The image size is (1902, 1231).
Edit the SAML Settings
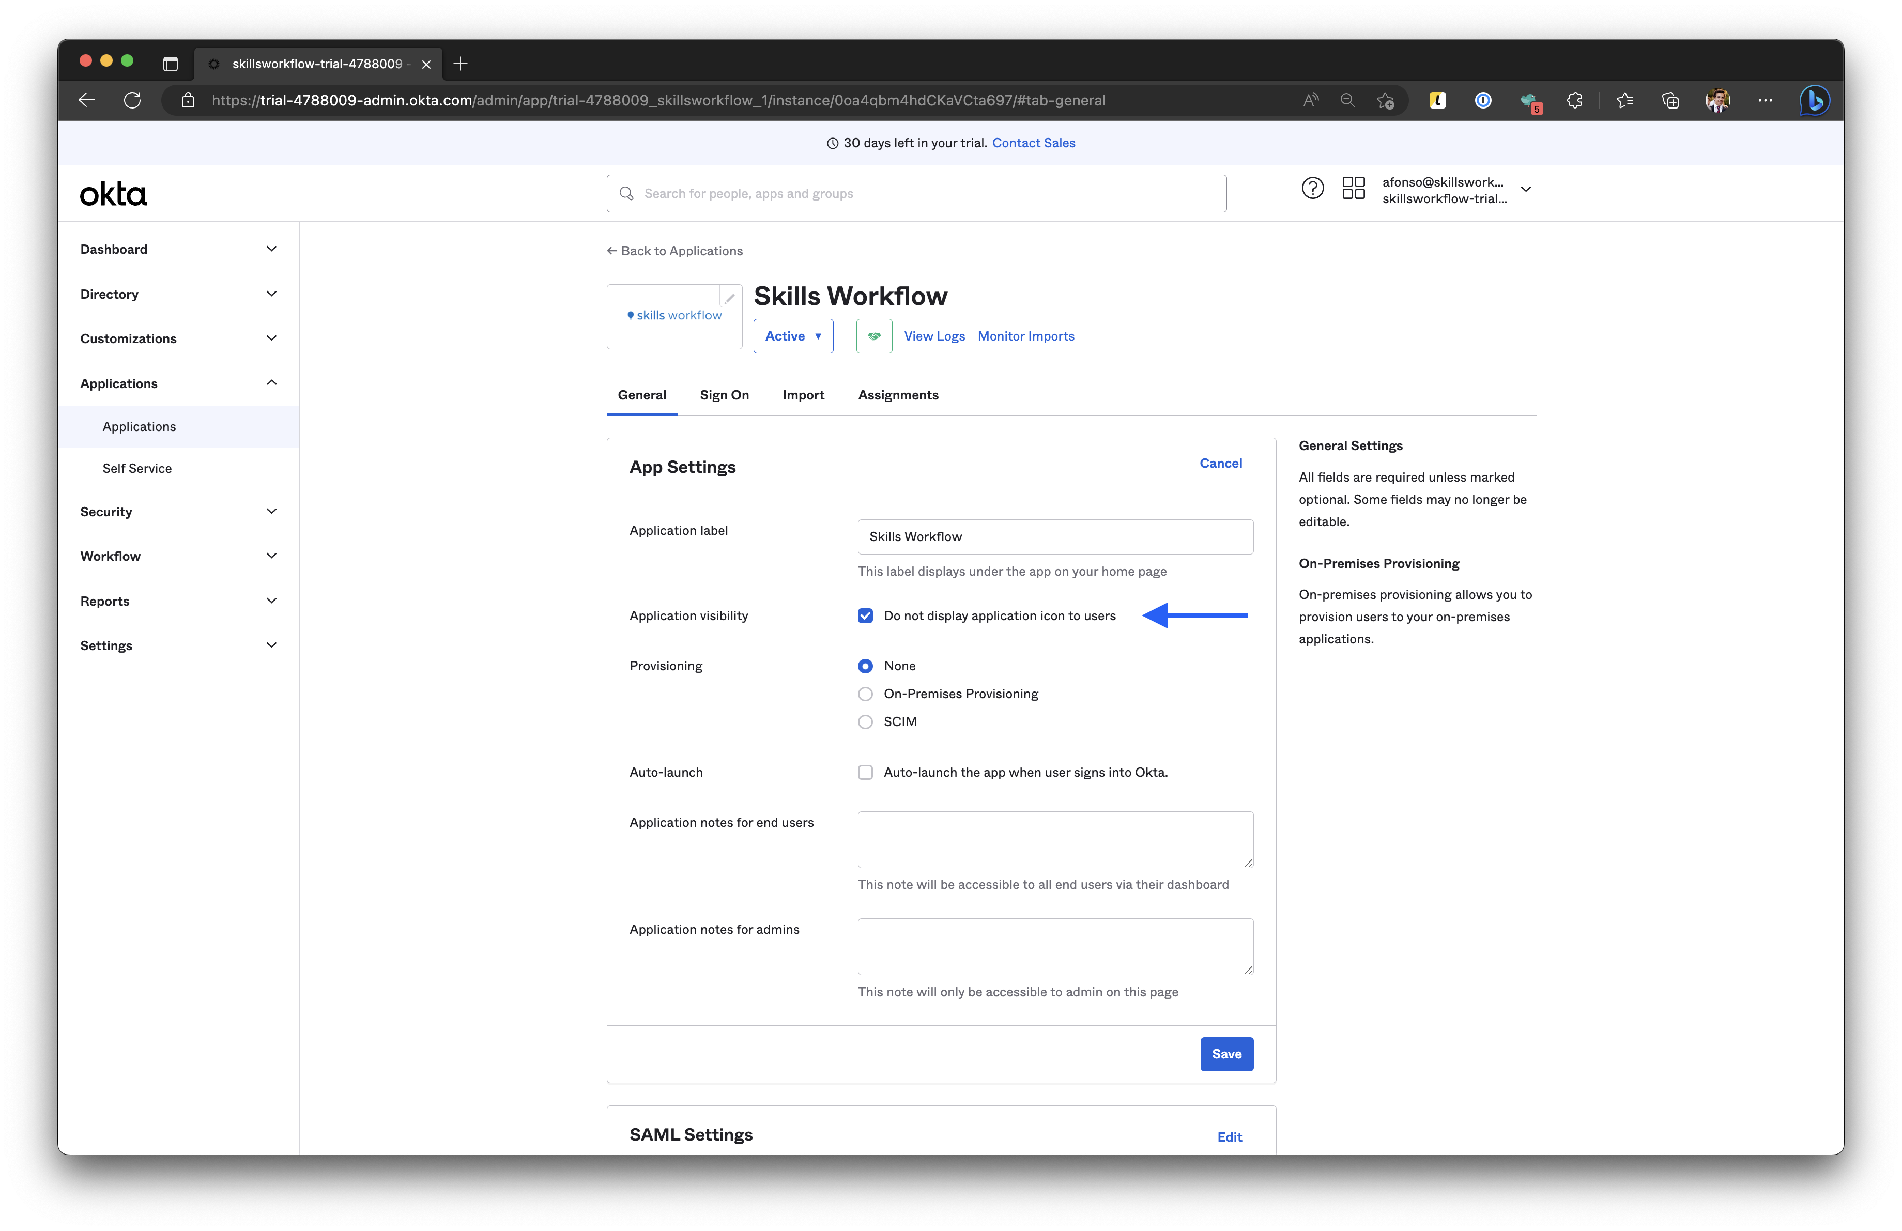point(1229,1137)
